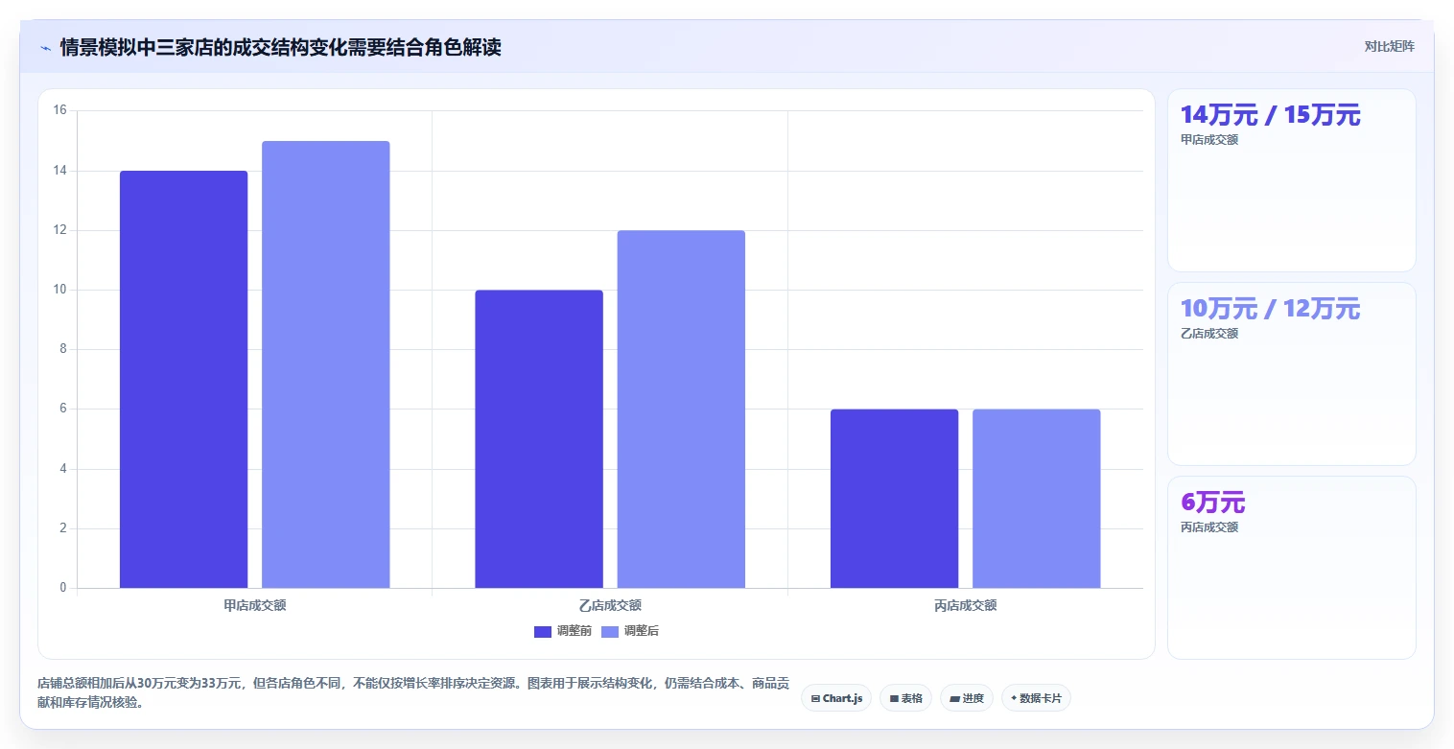Click the lightning icon beside the title

(45, 48)
